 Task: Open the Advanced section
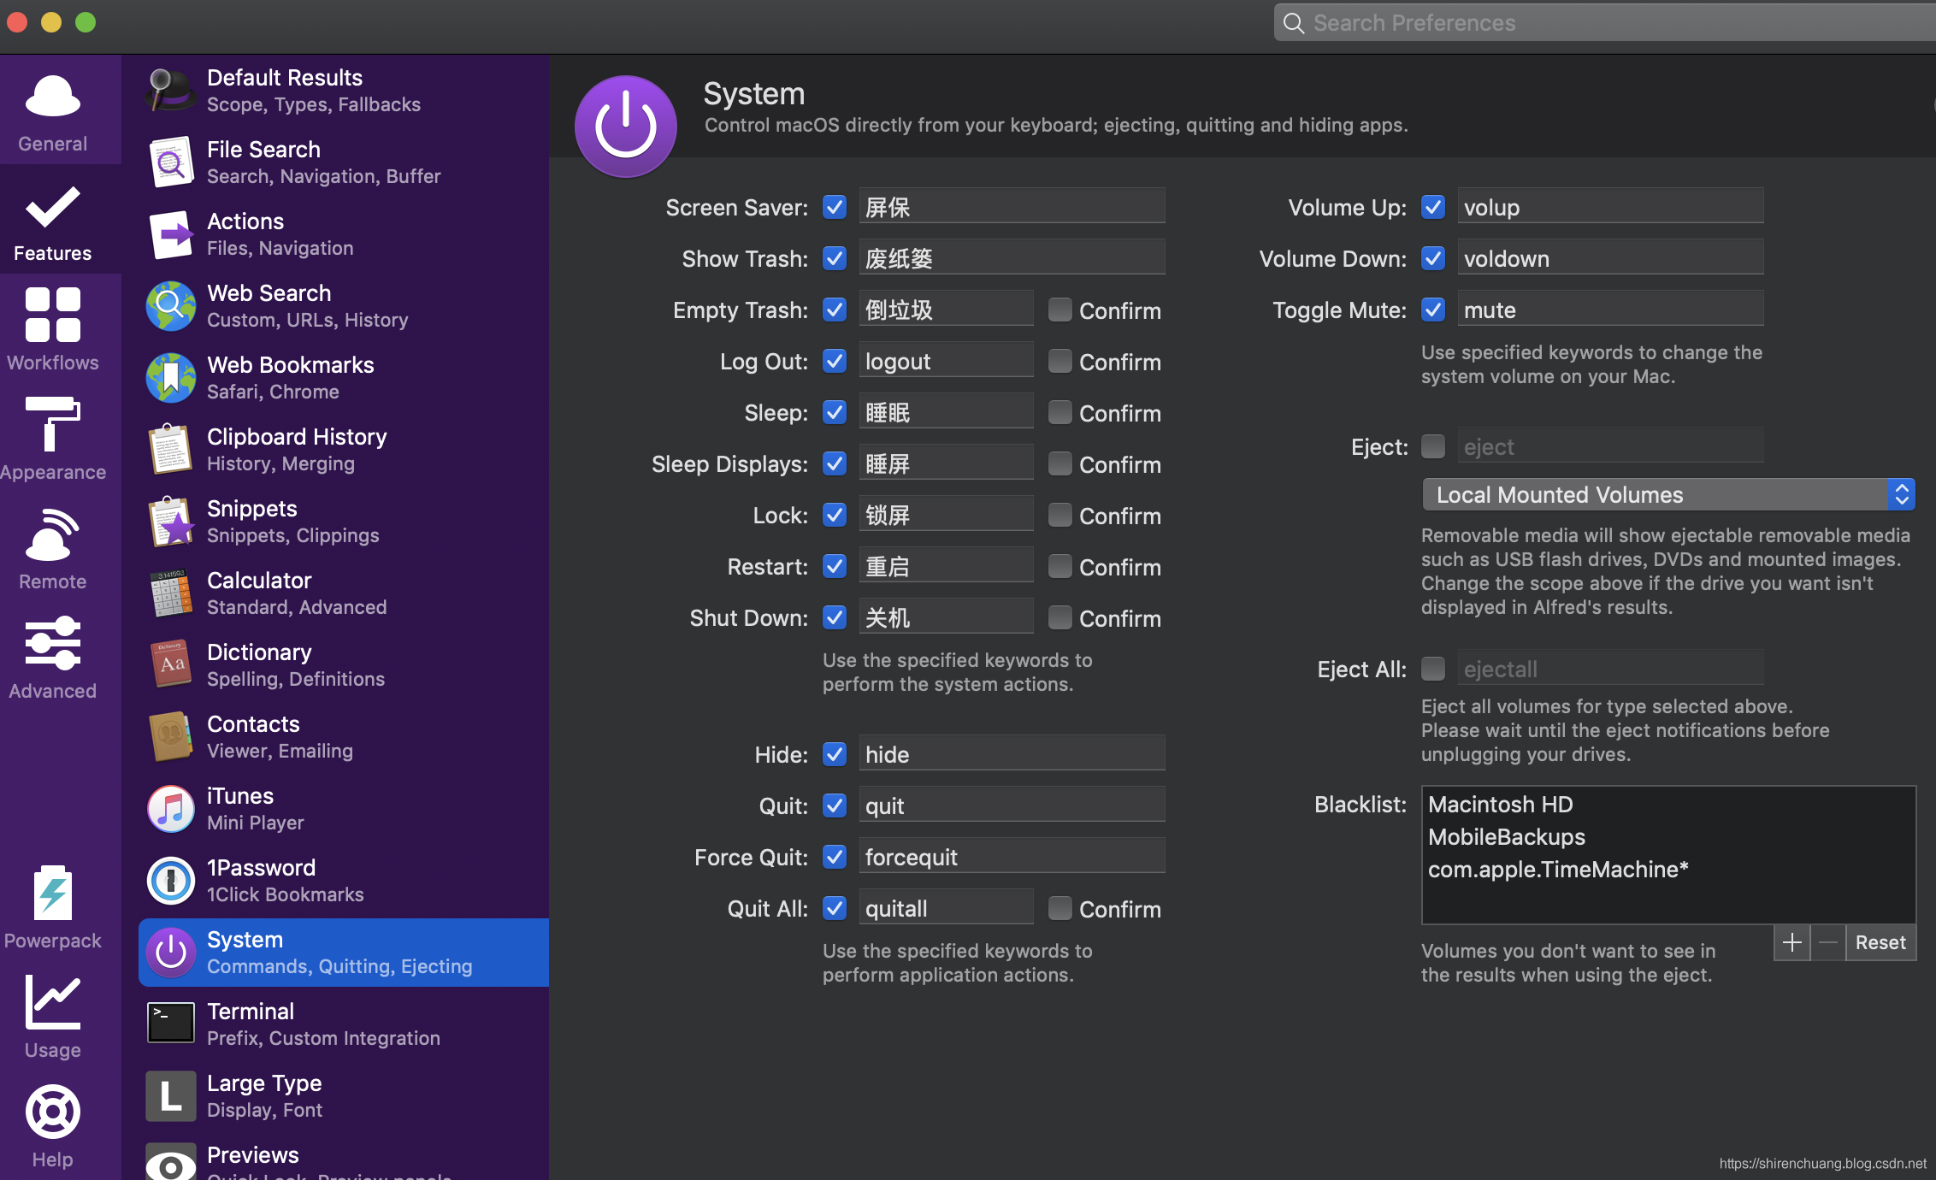pyautogui.click(x=52, y=658)
